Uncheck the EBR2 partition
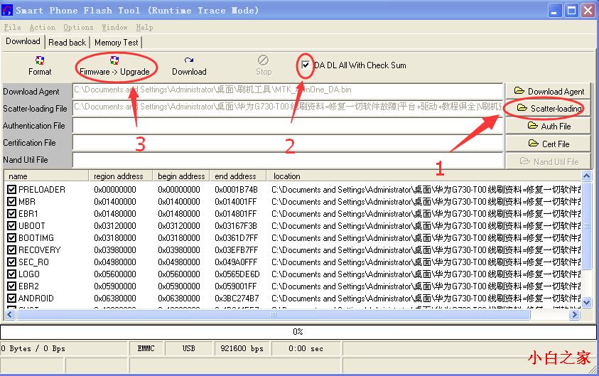 12,286
